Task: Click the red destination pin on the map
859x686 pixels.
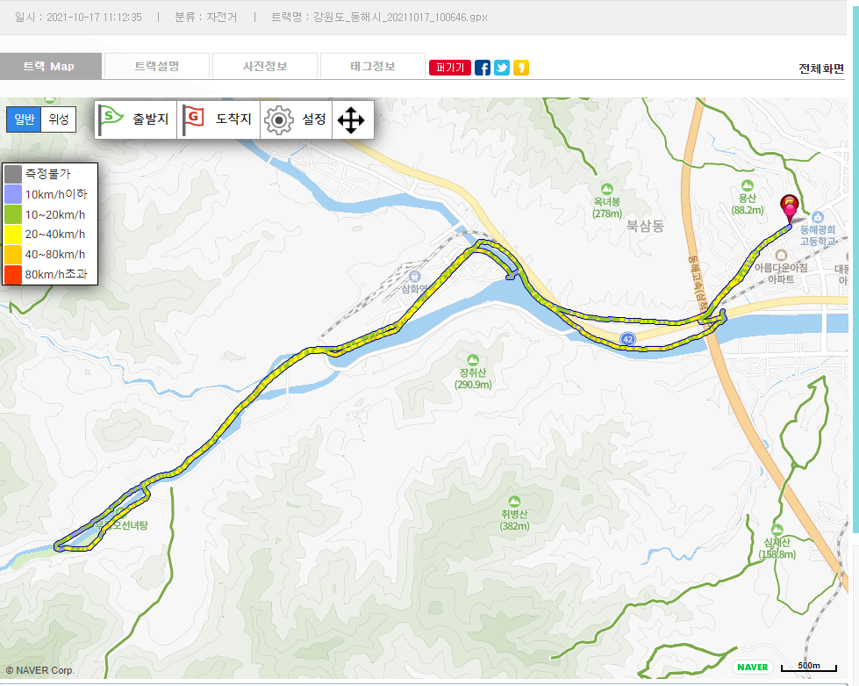Action: [789, 208]
